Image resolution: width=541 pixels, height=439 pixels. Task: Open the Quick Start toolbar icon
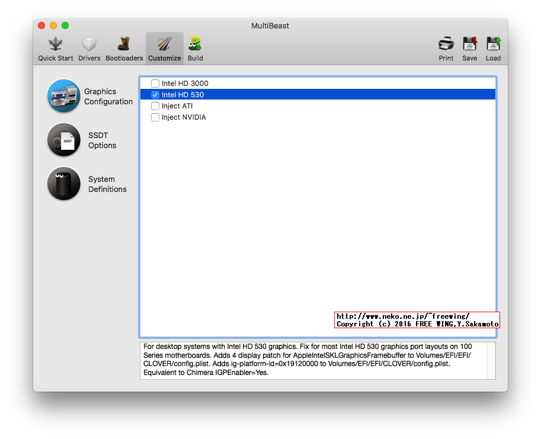tap(55, 44)
